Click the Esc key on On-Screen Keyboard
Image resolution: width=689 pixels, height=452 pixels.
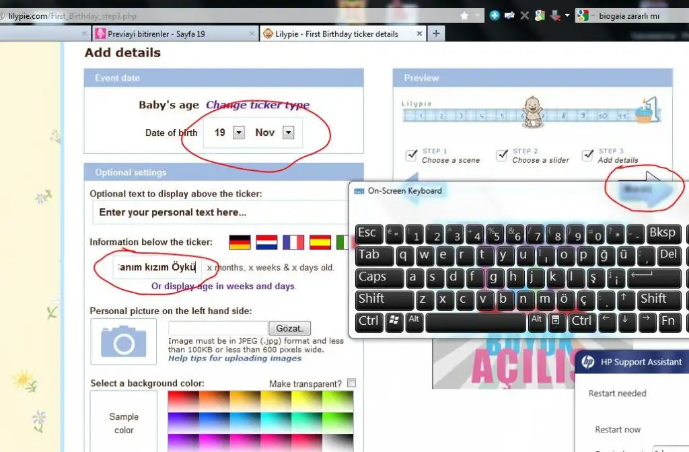369,233
